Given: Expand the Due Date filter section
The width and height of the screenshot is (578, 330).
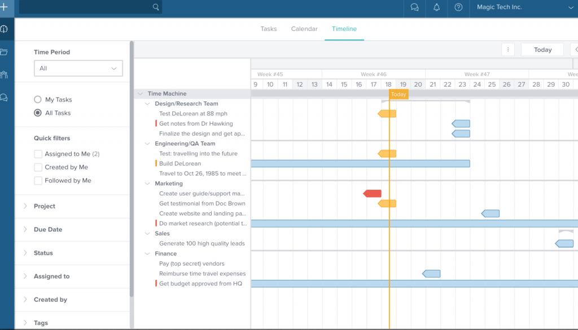Looking at the screenshot, I should coord(48,230).
